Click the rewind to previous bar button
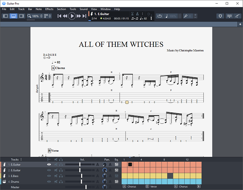This screenshot has height=190, width=243. pyautogui.click(x=65, y=16)
